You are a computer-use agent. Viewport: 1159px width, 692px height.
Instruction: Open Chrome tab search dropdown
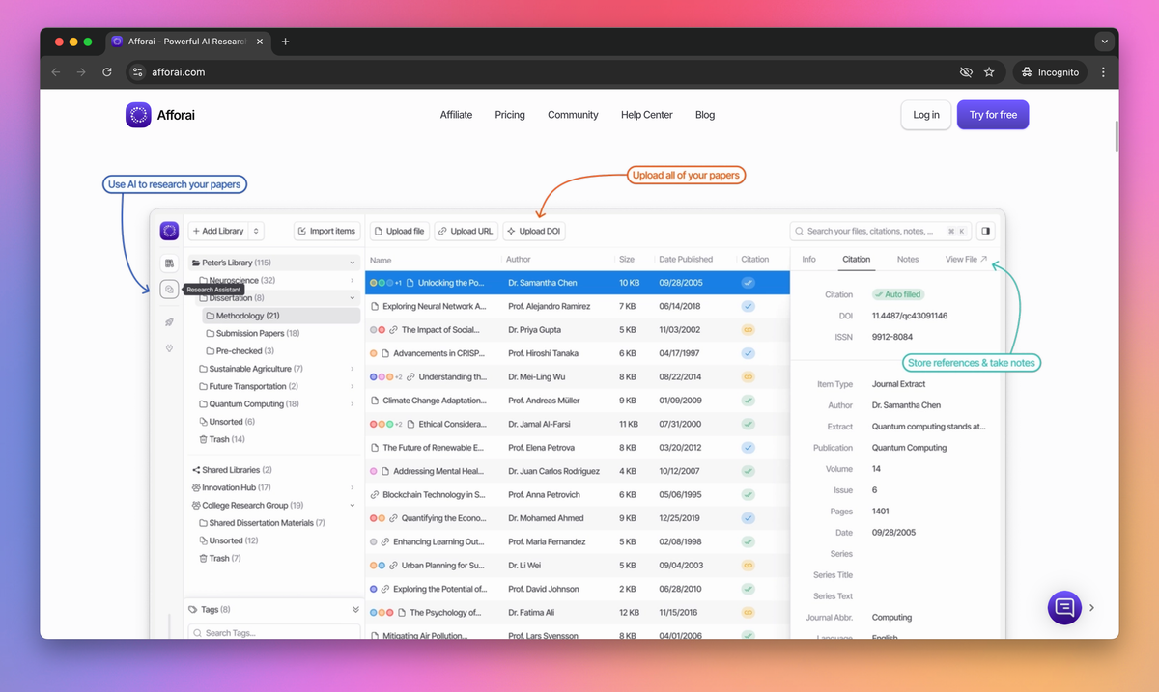pyautogui.click(x=1104, y=42)
